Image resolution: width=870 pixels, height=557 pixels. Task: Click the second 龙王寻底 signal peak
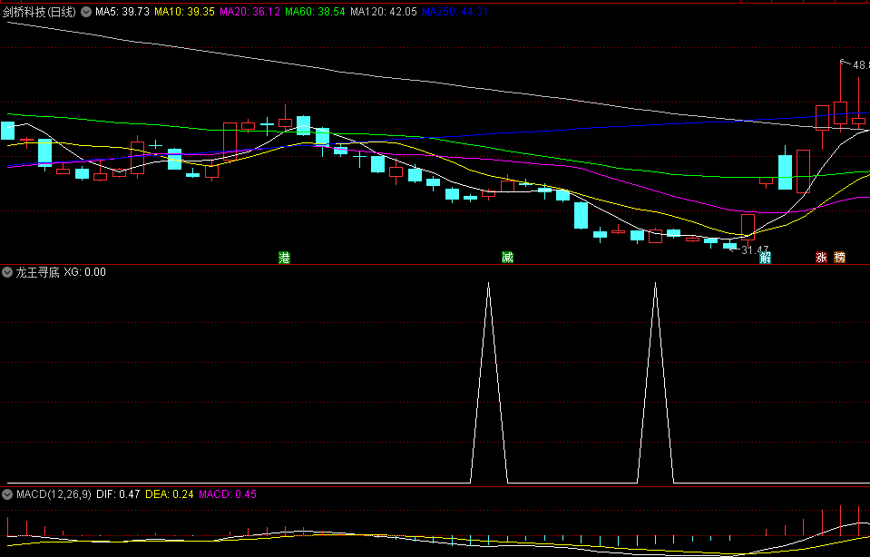655,285
